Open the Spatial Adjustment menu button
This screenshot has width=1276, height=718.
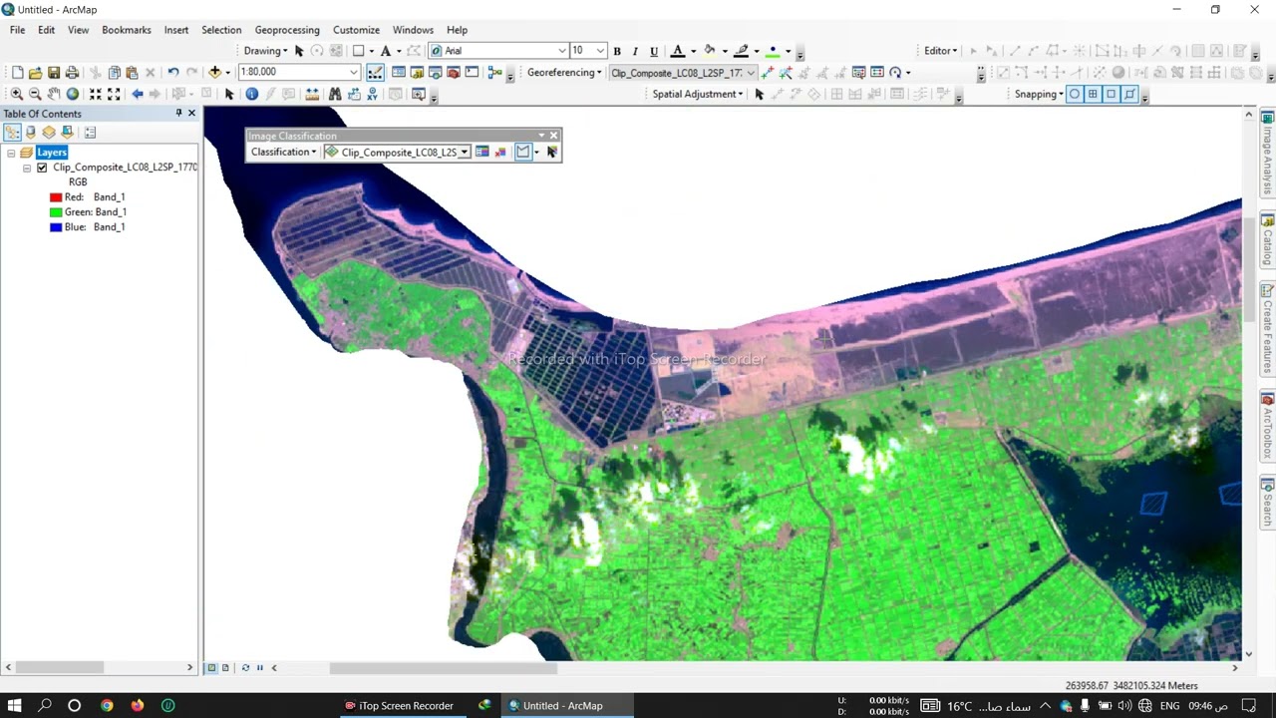click(698, 94)
